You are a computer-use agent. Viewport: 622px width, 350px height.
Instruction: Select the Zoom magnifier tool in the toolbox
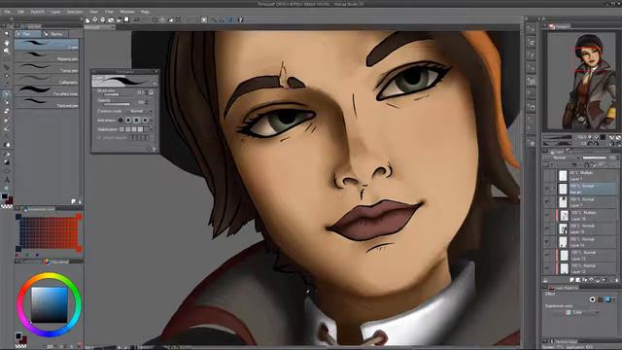click(7, 34)
